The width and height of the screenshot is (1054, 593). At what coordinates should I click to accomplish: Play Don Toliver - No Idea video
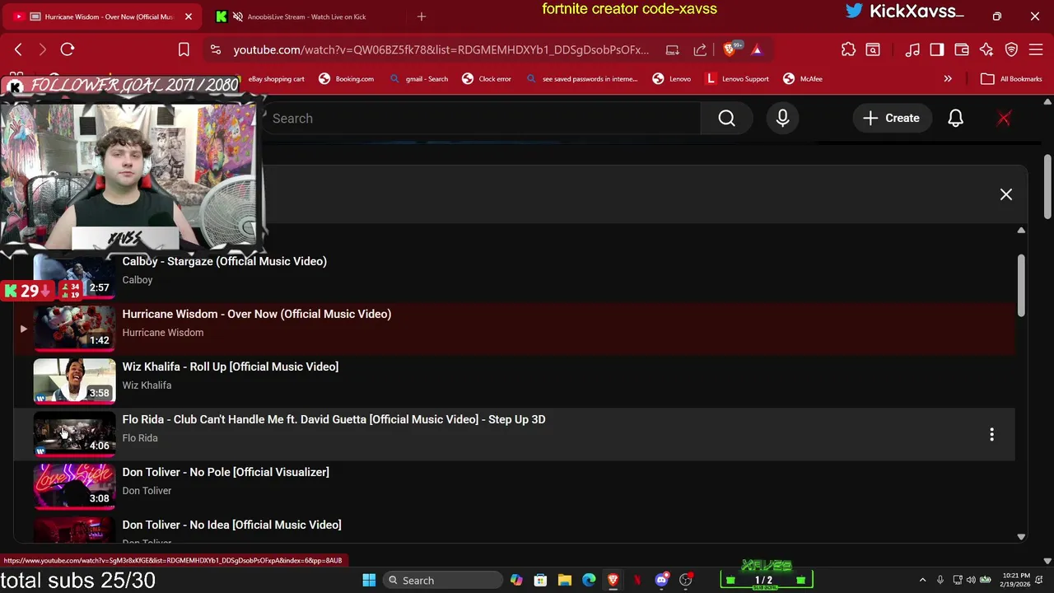tap(231, 525)
